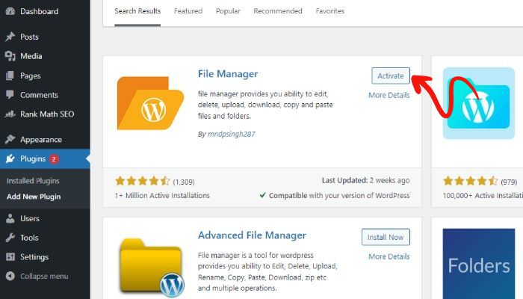Open the Comments speech bubble icon
The height and width of the screenshot is (299, 523).
tap(10, 95)
